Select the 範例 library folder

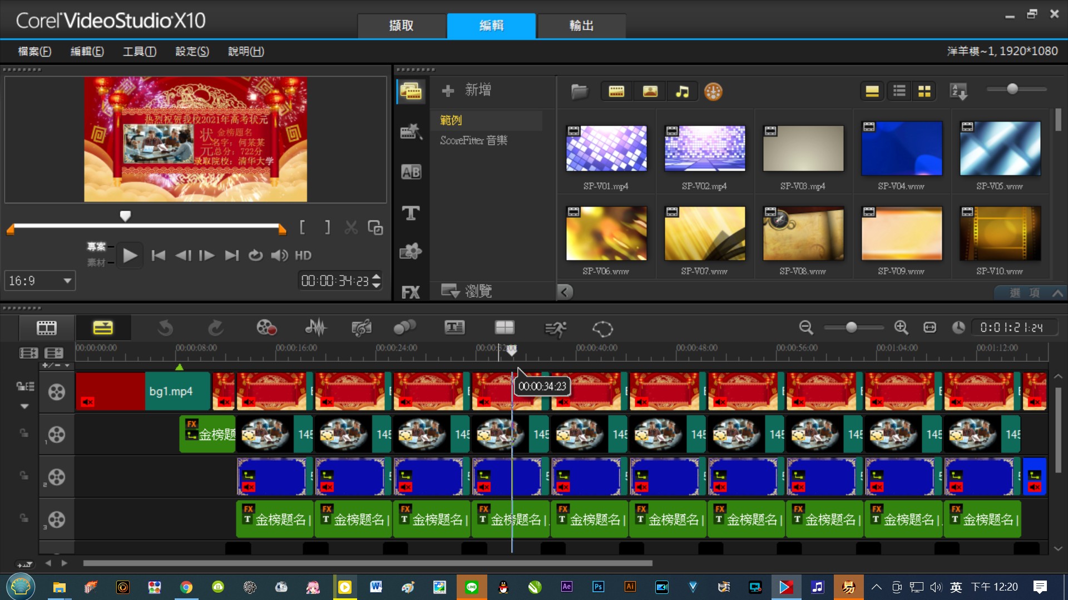[487, 120]
